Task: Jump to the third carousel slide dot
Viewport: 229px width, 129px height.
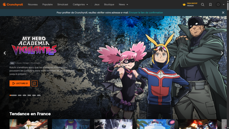Action: (x=24, y=95)
